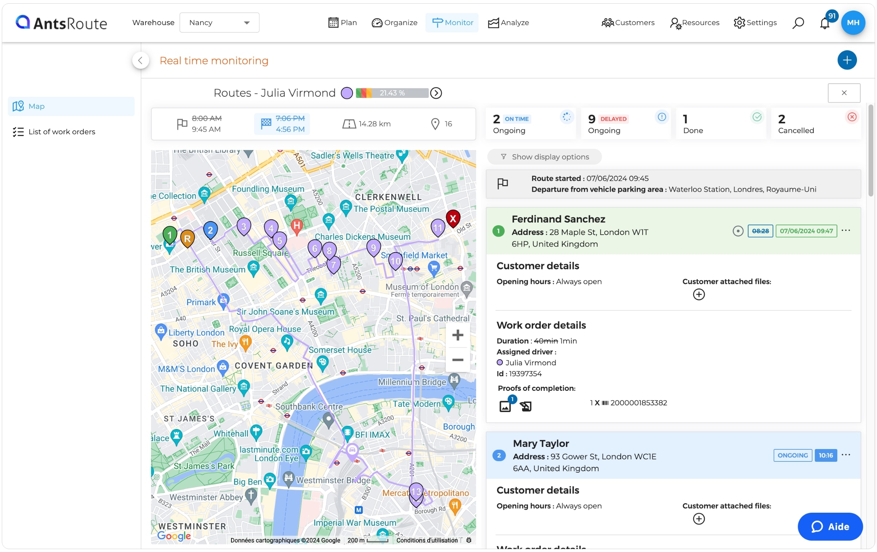Click the right panel vertical scrollbar
Viewport: 877px width, 552px height.
870,151
